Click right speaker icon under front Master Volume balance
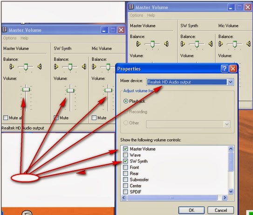 [40, 67]
